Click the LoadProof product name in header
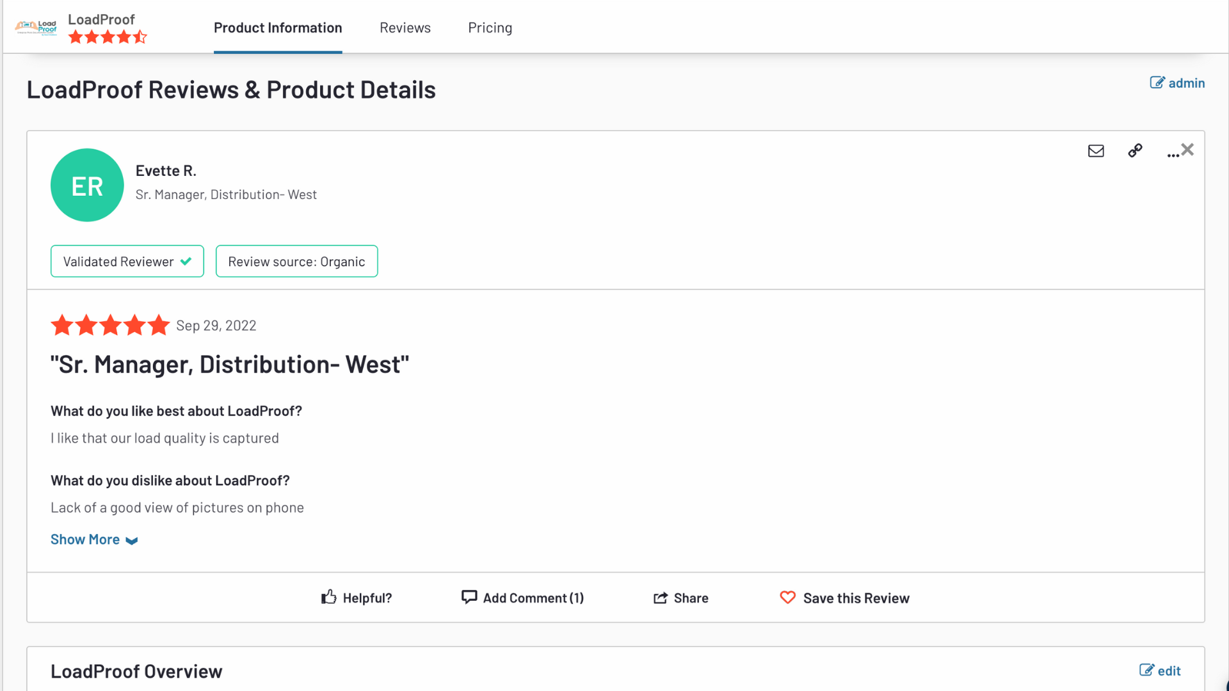This screenshot has height=691, width=1229. pyautogui.click(x=101, y=19)
